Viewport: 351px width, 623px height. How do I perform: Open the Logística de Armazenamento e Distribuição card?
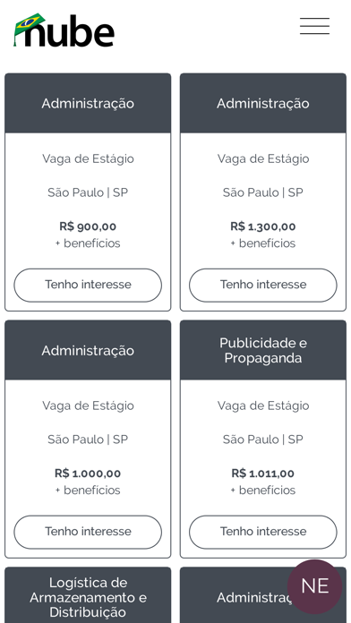pyautogui.click(x=88, y=595)
